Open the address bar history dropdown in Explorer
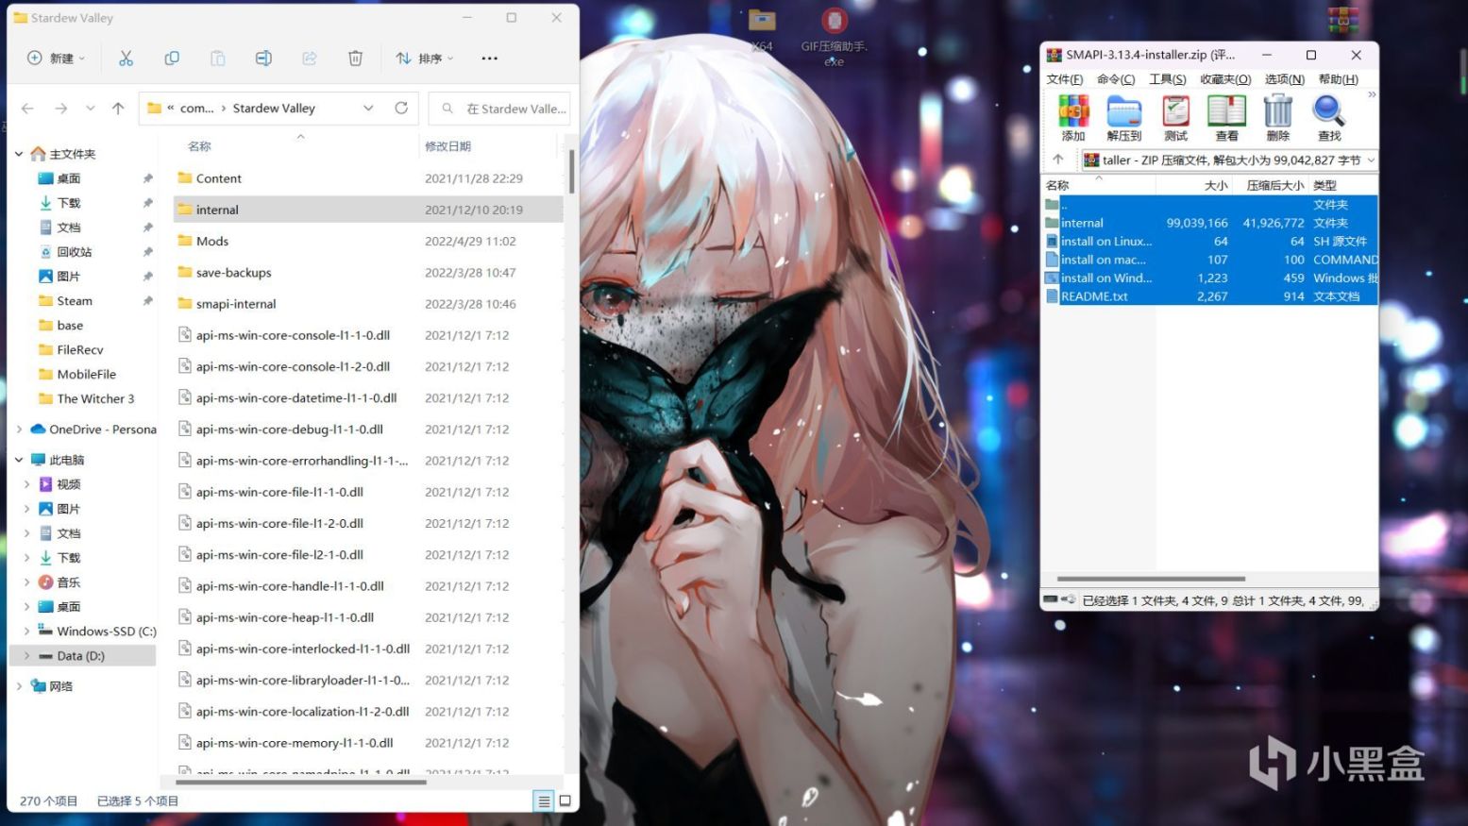1468x826 pixels. pos(368,109)
